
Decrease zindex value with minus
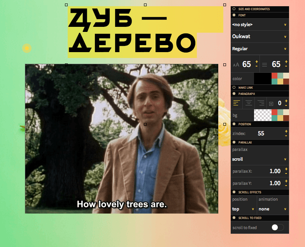click(286, 136)
